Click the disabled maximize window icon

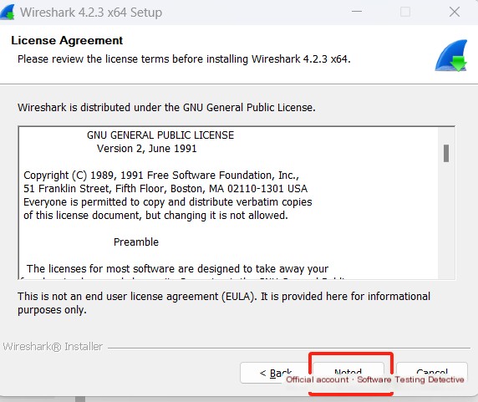405,13
